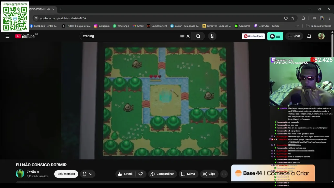Screen dimensions: 334x188
Task: Expand the subscription notification bell dropdown
Action: pyautogui.click(x=88, y=174)
